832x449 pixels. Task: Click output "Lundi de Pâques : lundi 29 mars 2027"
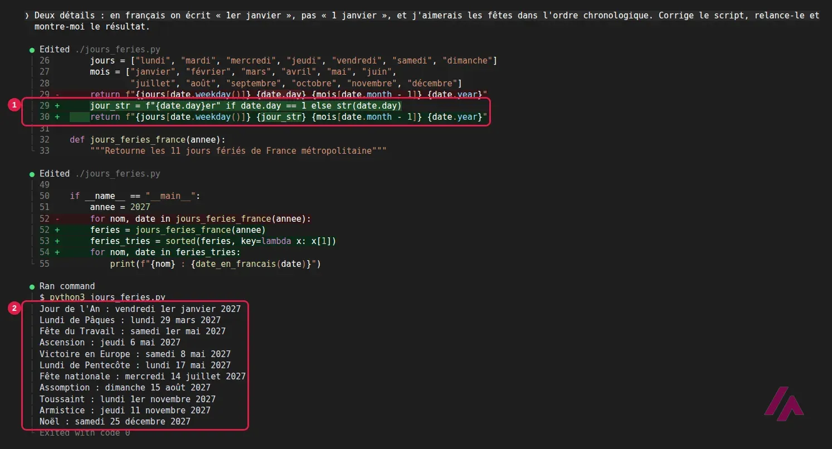(x=130, y=320)
